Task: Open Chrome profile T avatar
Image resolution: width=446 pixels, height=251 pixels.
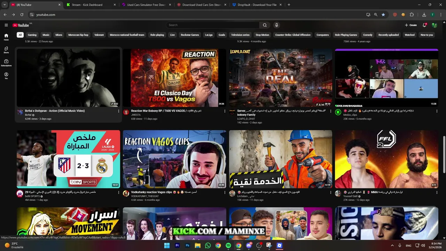Action: click(432, 15)
